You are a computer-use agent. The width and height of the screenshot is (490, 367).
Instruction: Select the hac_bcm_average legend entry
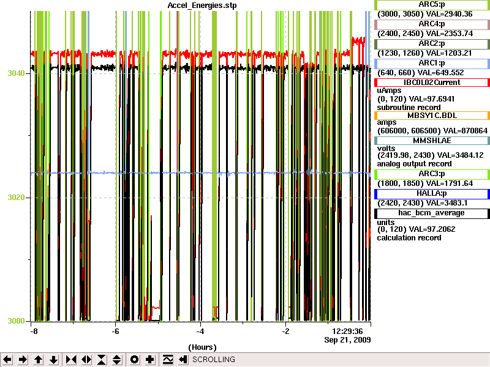432,213
